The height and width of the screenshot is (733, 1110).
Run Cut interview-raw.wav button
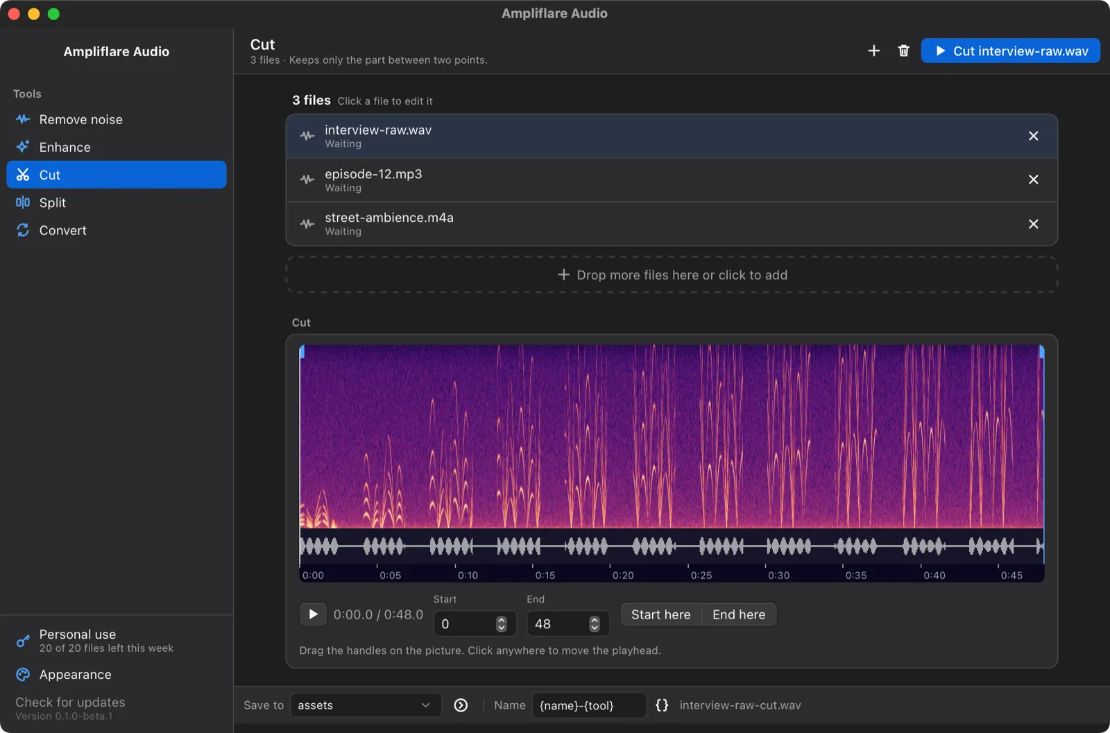coord(1010,51)
